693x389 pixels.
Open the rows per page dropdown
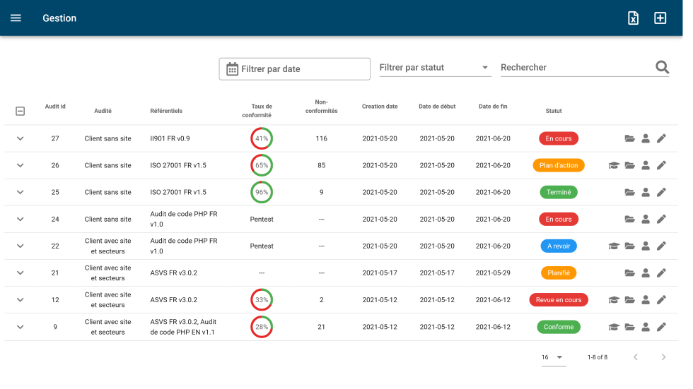click(x=552, y=357)
